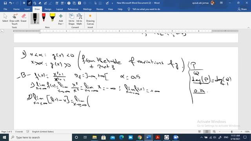Viewport: 251px width, 141px height.
Task: Select the yellow highlighter
Action: point(52,18)
